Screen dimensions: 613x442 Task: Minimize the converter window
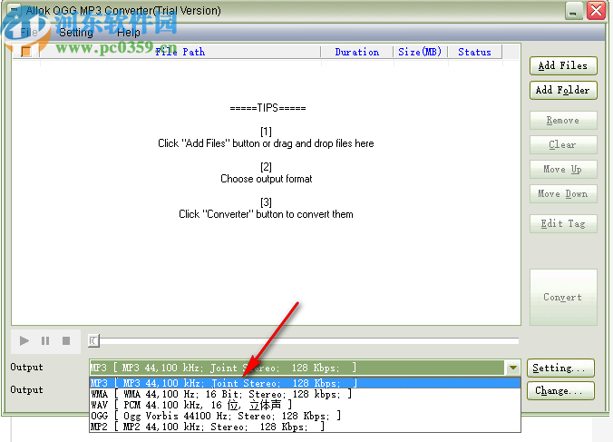573,11
